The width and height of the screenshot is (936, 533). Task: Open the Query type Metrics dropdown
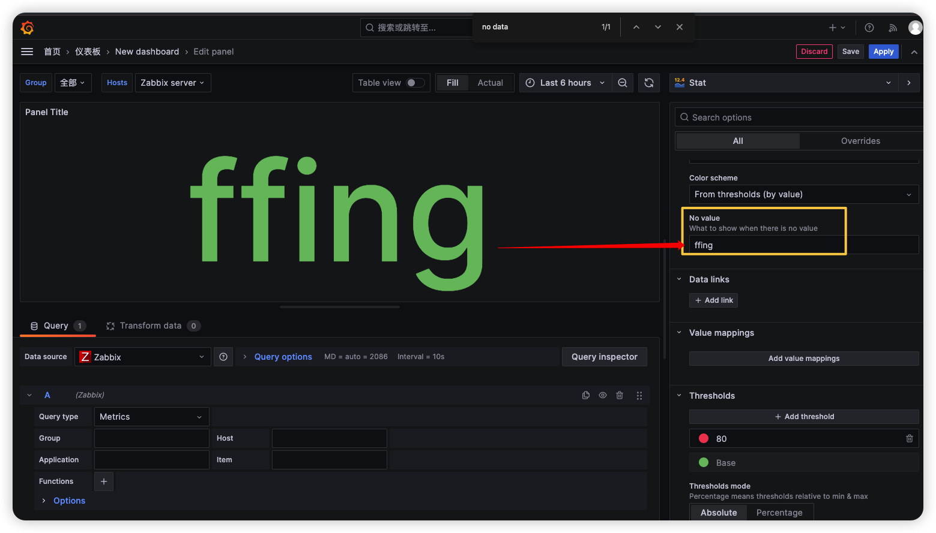coord(151,417)
